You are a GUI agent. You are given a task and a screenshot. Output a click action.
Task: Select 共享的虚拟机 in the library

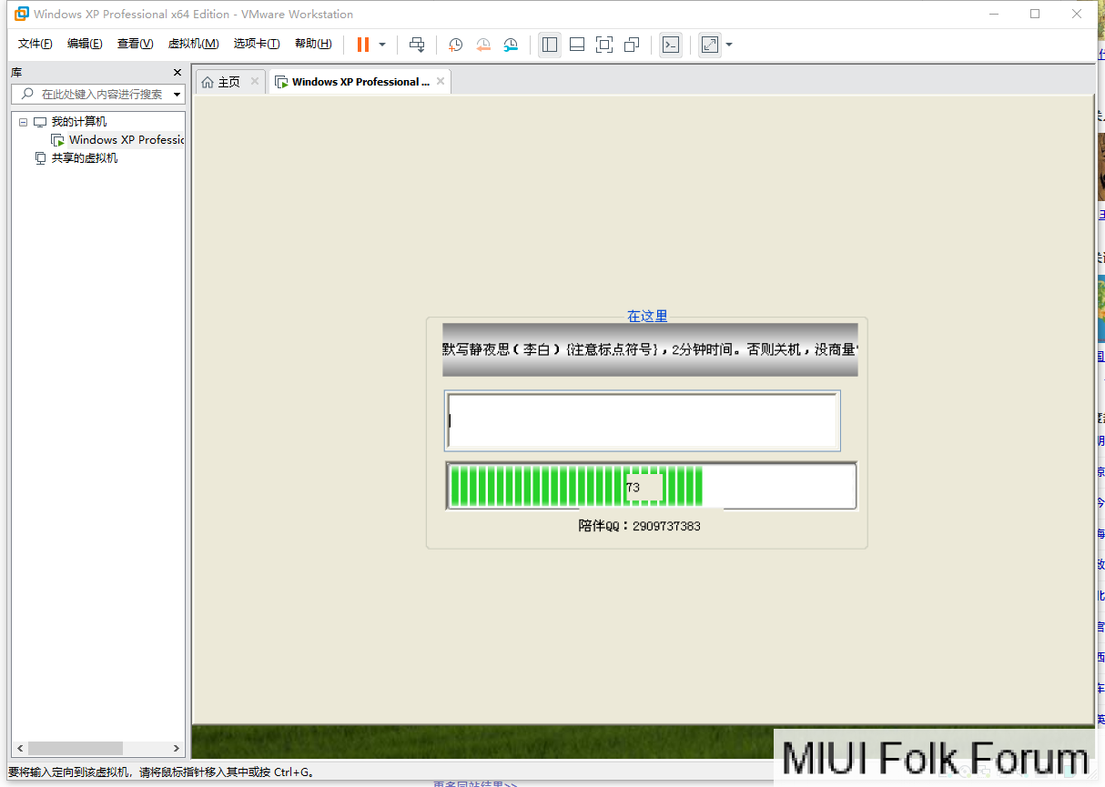coord(84,158)
